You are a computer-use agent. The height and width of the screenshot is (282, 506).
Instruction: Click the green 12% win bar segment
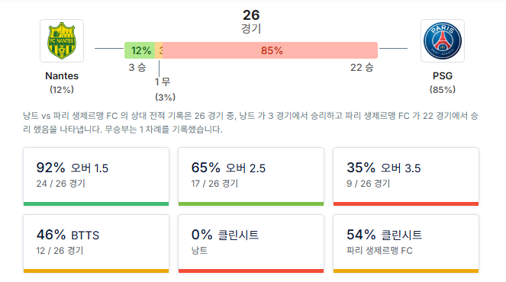tap(140, 50)
